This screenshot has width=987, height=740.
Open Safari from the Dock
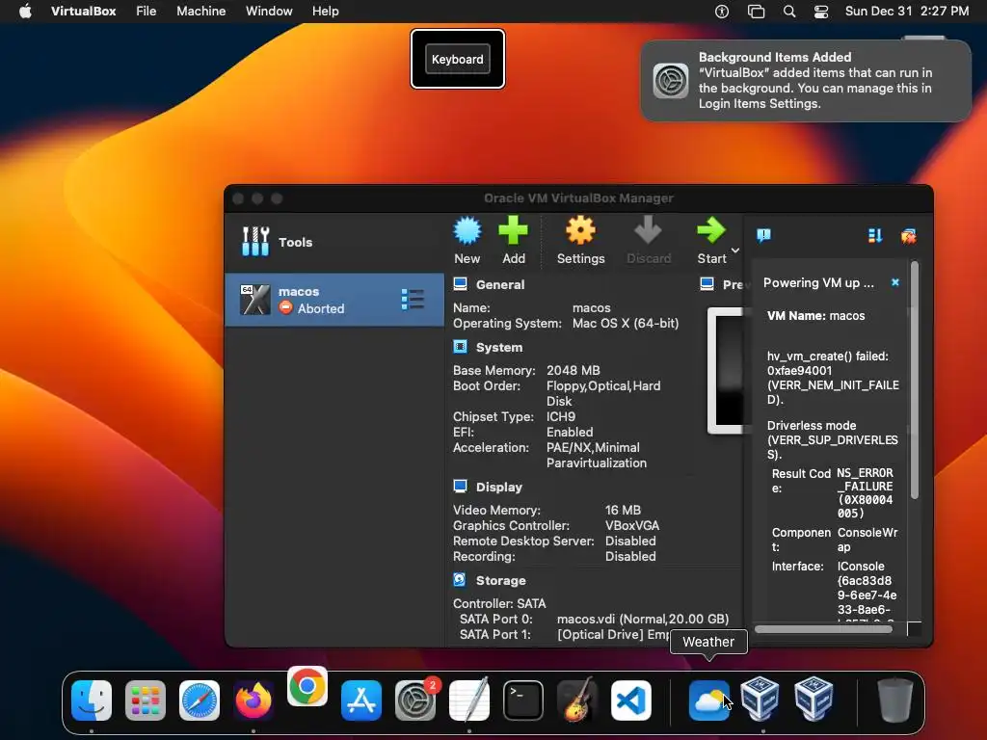200,700
